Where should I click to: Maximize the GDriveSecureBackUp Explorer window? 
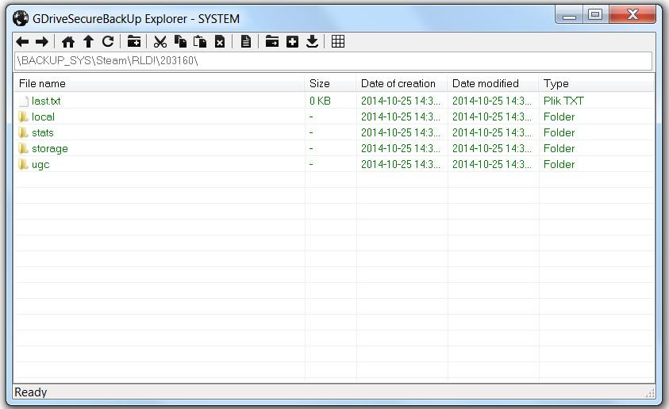(x=596, y=15)
